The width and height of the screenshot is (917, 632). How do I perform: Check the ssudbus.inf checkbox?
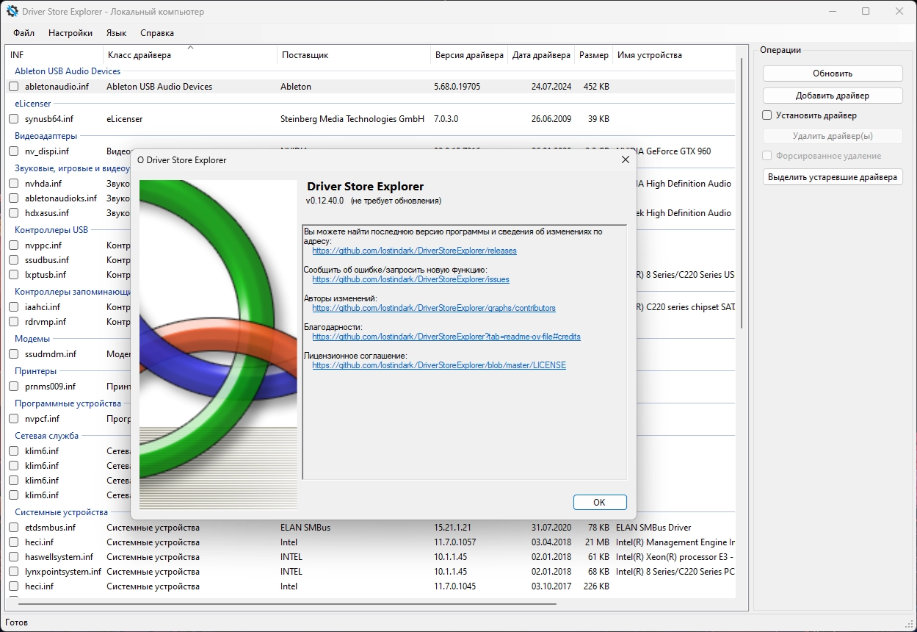(x=13, y=260)
